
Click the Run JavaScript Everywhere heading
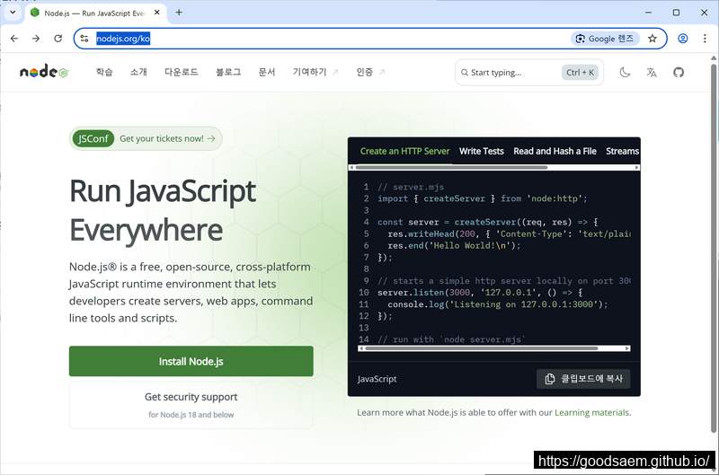click(x=163, y=210)
